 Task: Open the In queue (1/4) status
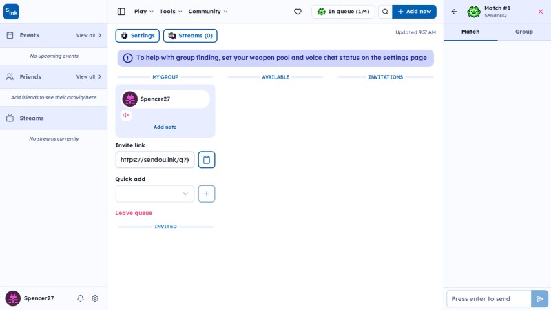point(343,12)
